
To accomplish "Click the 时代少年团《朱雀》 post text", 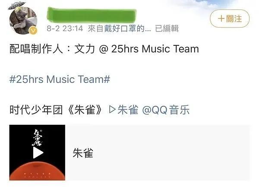I will coord(56,110).
